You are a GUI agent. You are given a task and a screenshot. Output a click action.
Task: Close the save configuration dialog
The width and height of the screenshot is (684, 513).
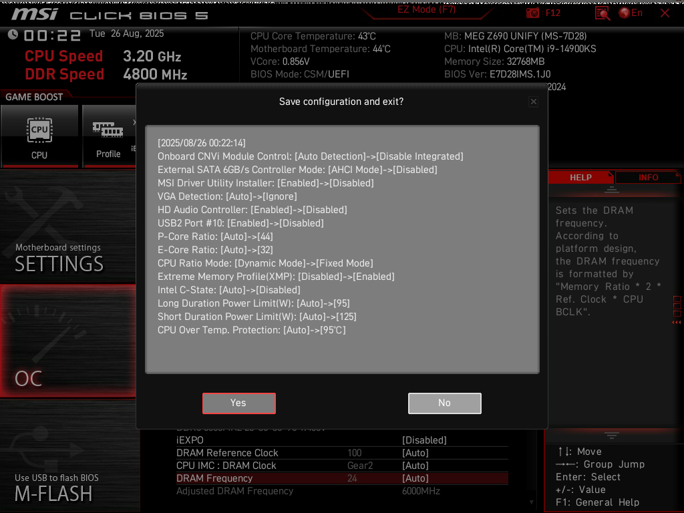[533, 102]
